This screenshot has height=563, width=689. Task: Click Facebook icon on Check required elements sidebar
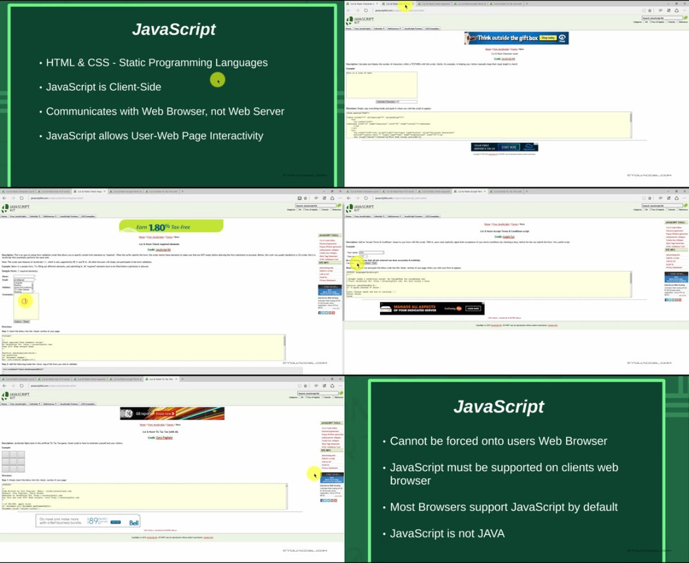[320, 313]
